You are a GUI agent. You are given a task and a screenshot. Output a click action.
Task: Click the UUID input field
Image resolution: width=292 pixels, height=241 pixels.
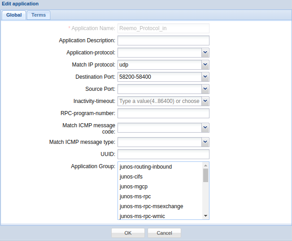(x=163, y=154)
